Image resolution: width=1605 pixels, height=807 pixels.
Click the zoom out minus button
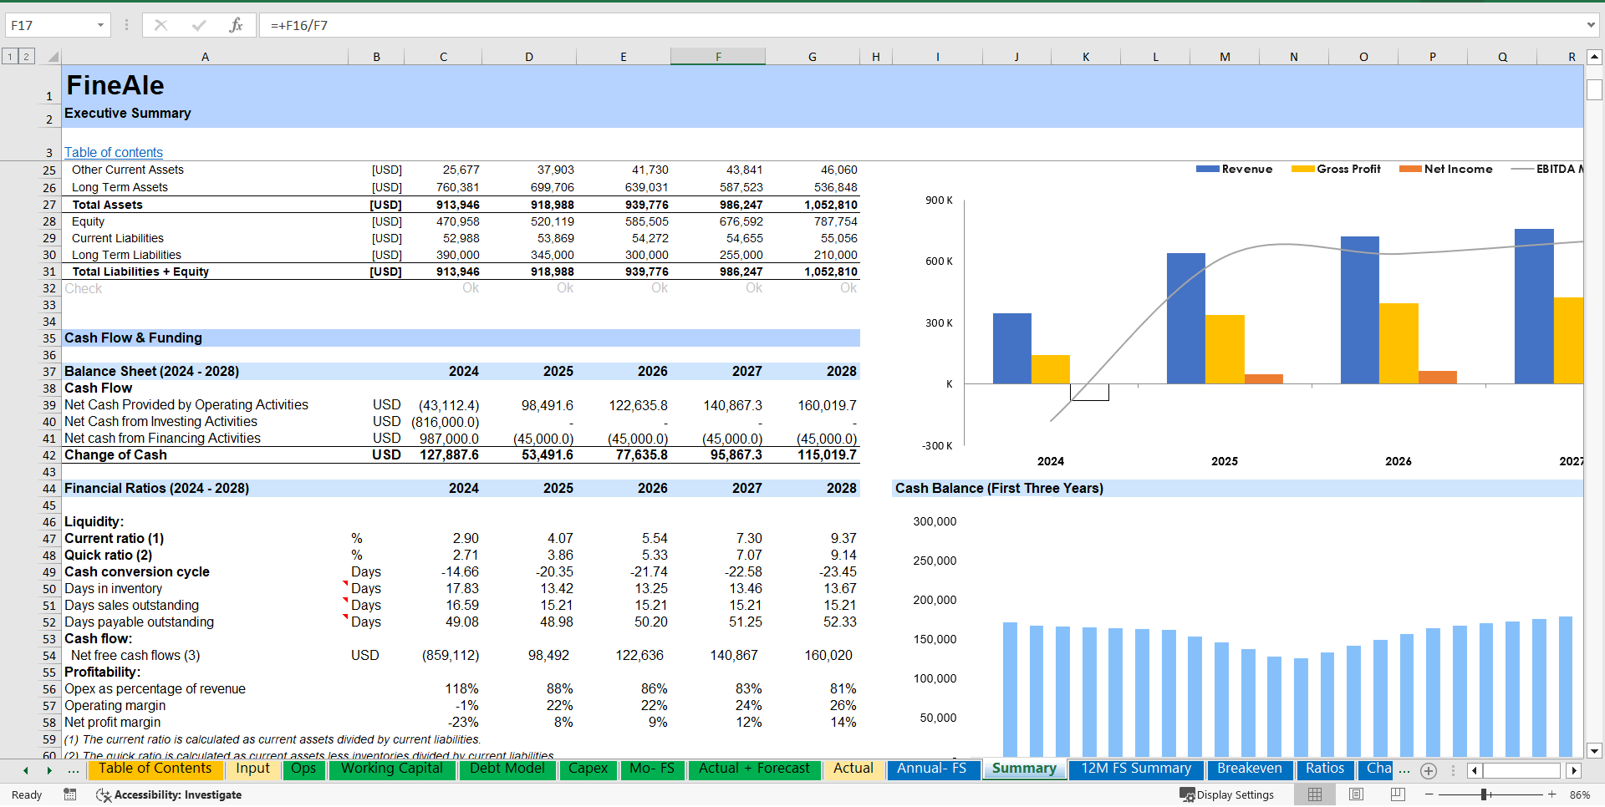1429,794
